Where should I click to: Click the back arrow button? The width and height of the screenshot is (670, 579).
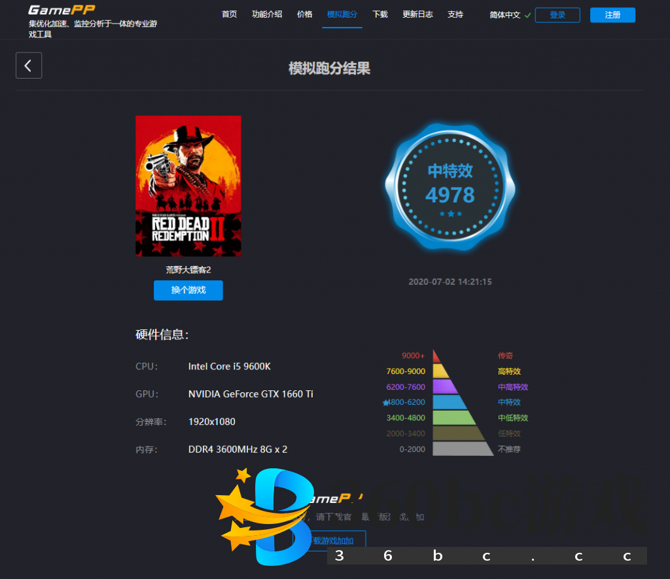point(29,65)
